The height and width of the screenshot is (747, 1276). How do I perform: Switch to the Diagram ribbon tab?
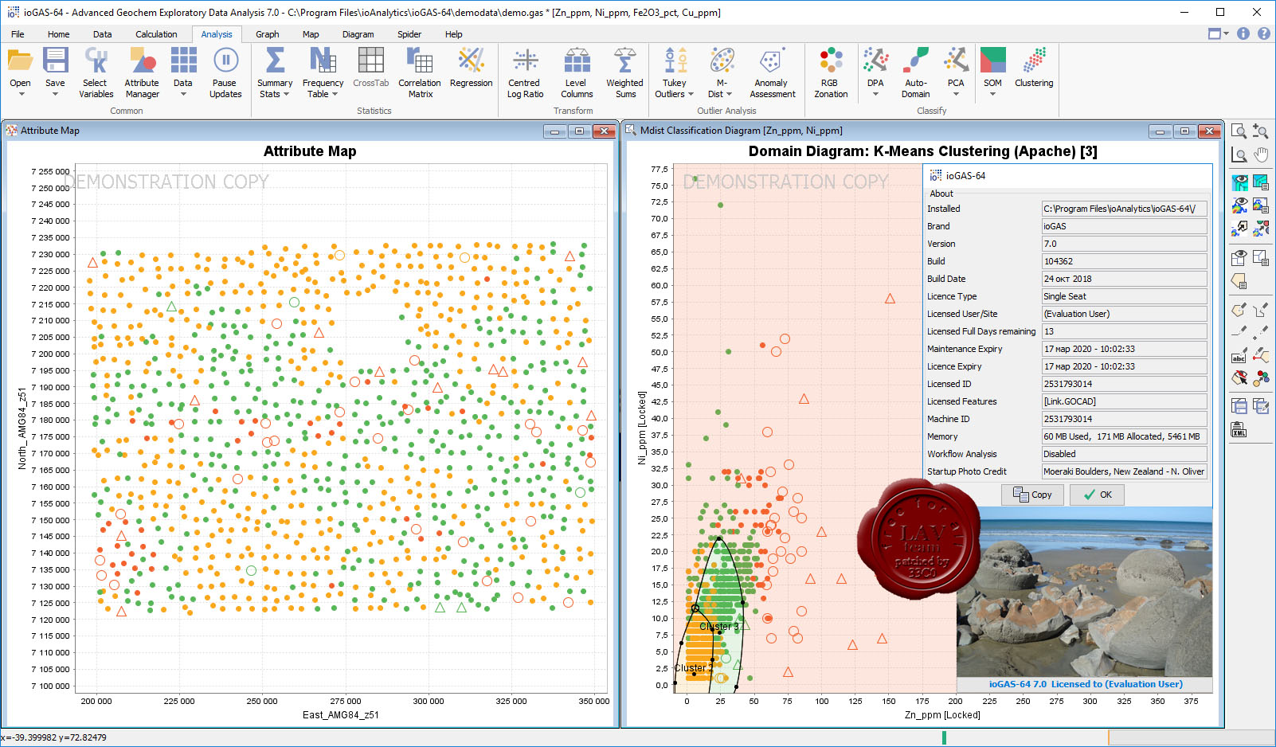[x=358, y=34]
